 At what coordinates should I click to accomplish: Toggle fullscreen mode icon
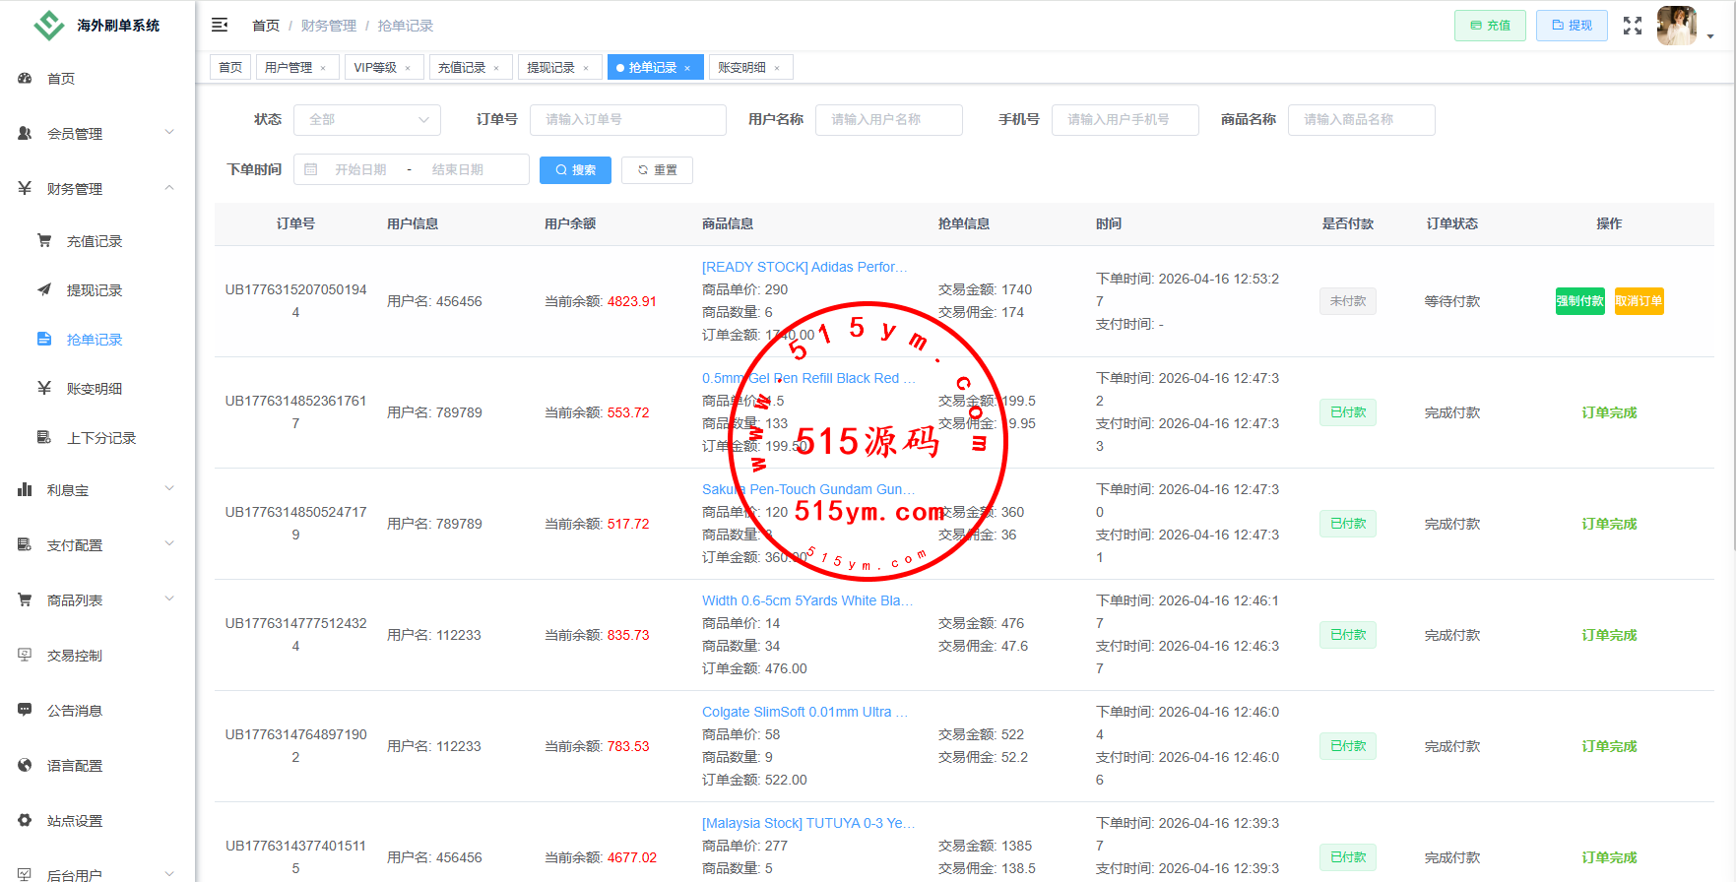coord(1632,26)
